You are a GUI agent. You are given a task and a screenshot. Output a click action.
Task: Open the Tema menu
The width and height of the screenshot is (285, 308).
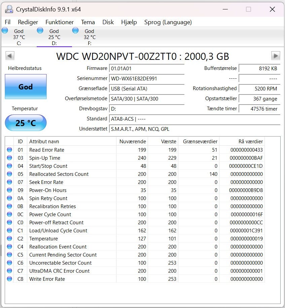(88, 22)
